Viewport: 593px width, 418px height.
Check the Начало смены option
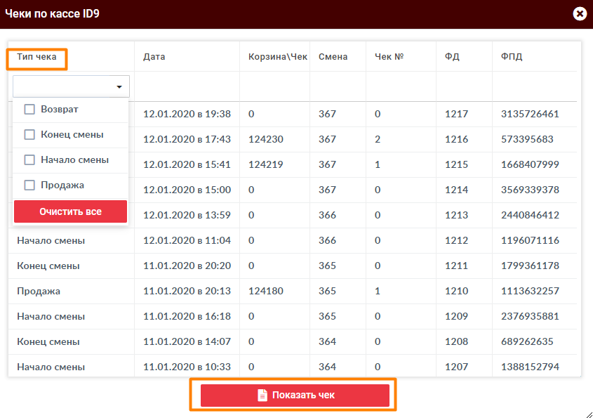[x=29, y=160]
